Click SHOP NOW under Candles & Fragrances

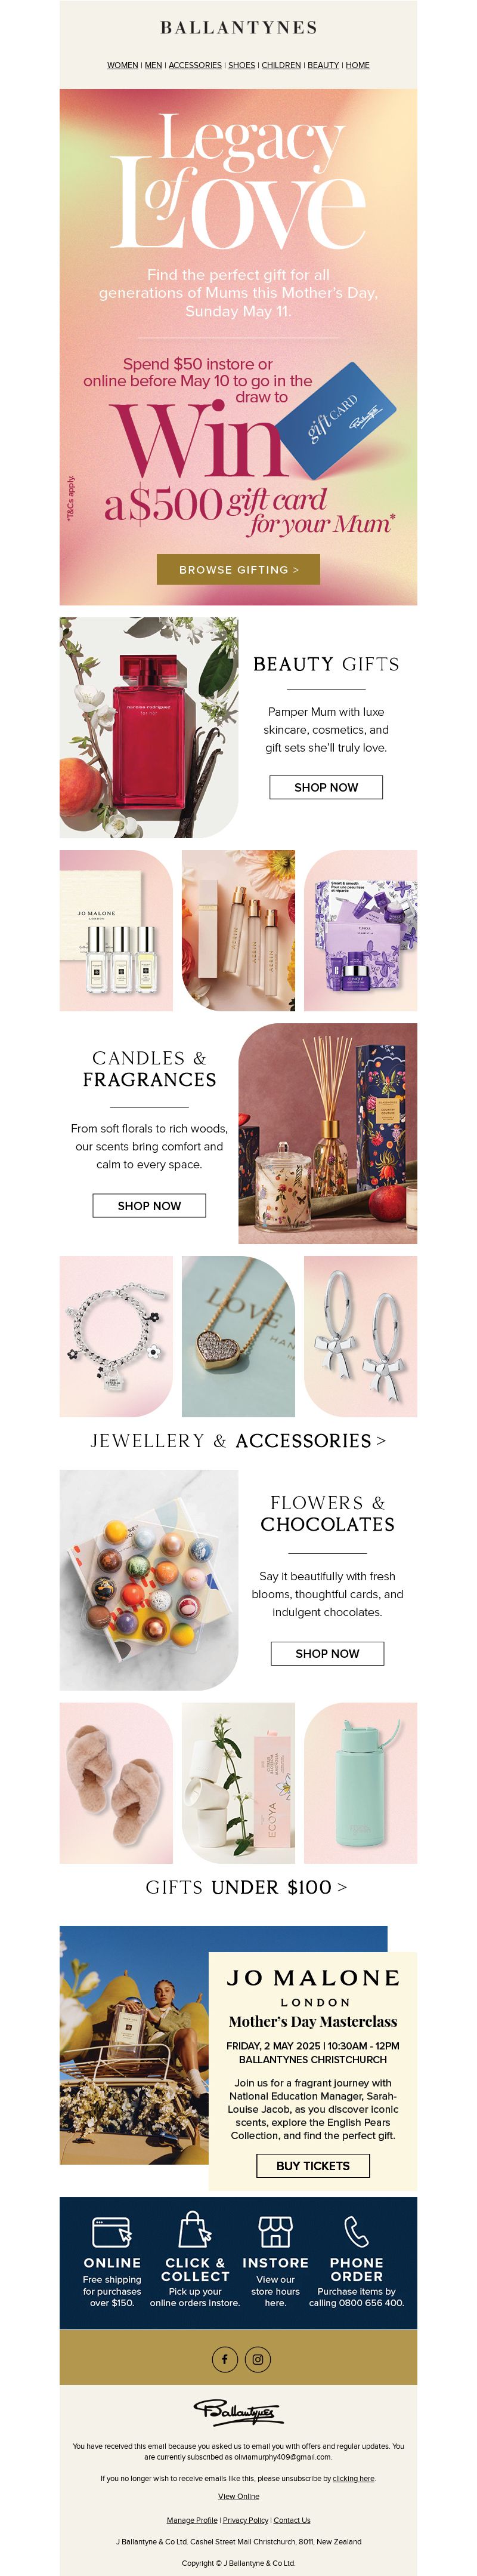[150, 1205]
